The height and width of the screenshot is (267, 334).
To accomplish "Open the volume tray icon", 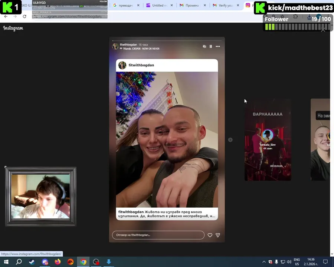I will (289, 262).
